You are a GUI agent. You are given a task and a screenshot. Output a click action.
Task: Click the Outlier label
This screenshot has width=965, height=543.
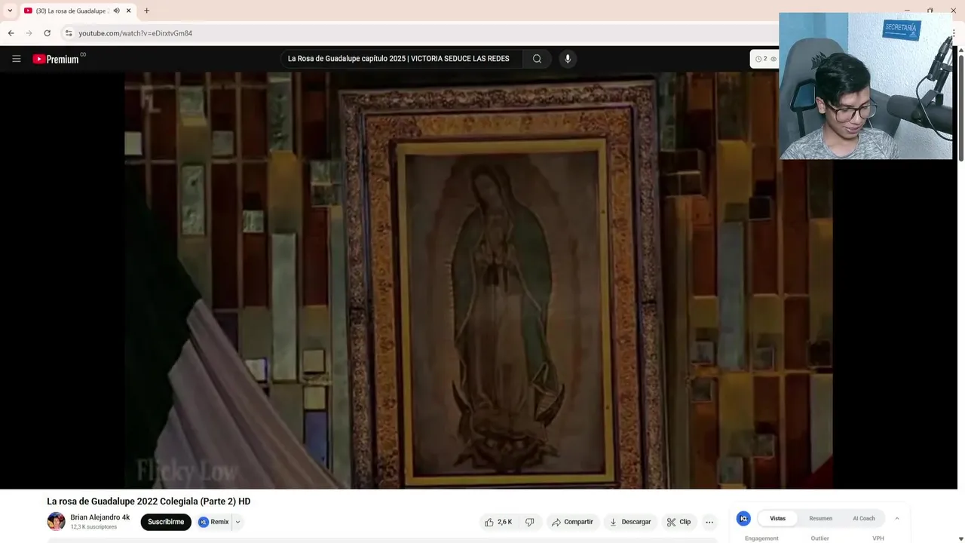[819, 538]
